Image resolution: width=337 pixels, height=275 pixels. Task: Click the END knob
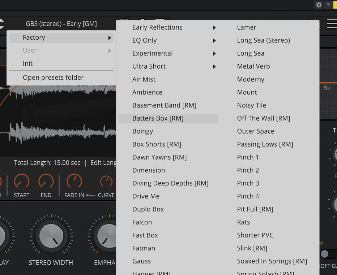click(x=46, y=181)
